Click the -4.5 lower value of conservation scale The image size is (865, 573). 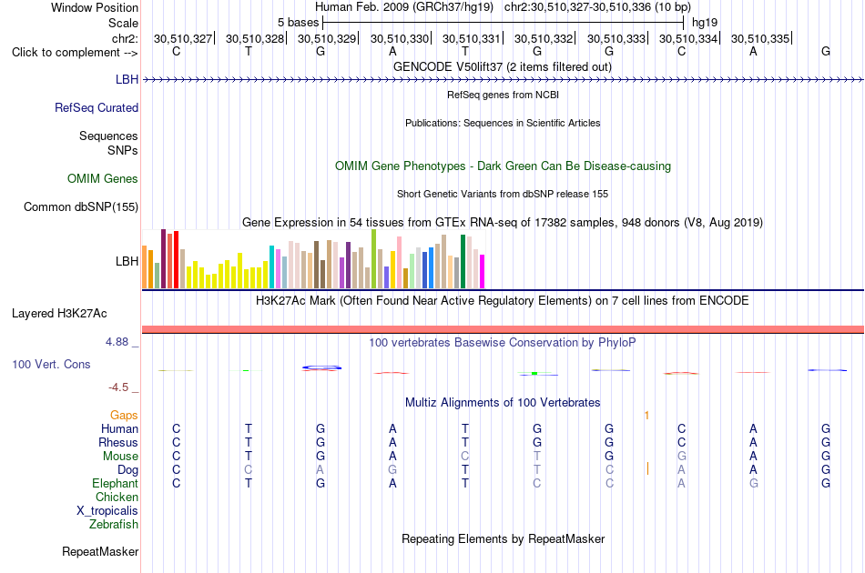[x=118, y=387]
